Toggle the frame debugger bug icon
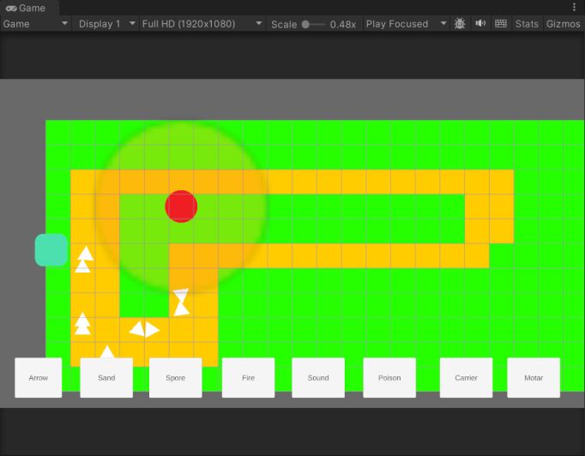 coord(460,24)
